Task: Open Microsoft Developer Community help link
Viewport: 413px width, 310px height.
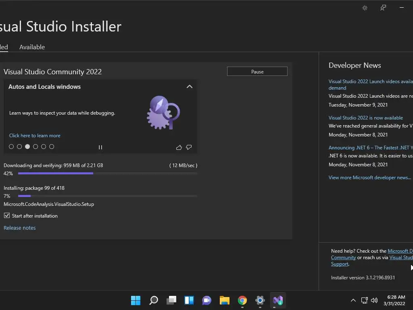Action: [x=400, y=251]
